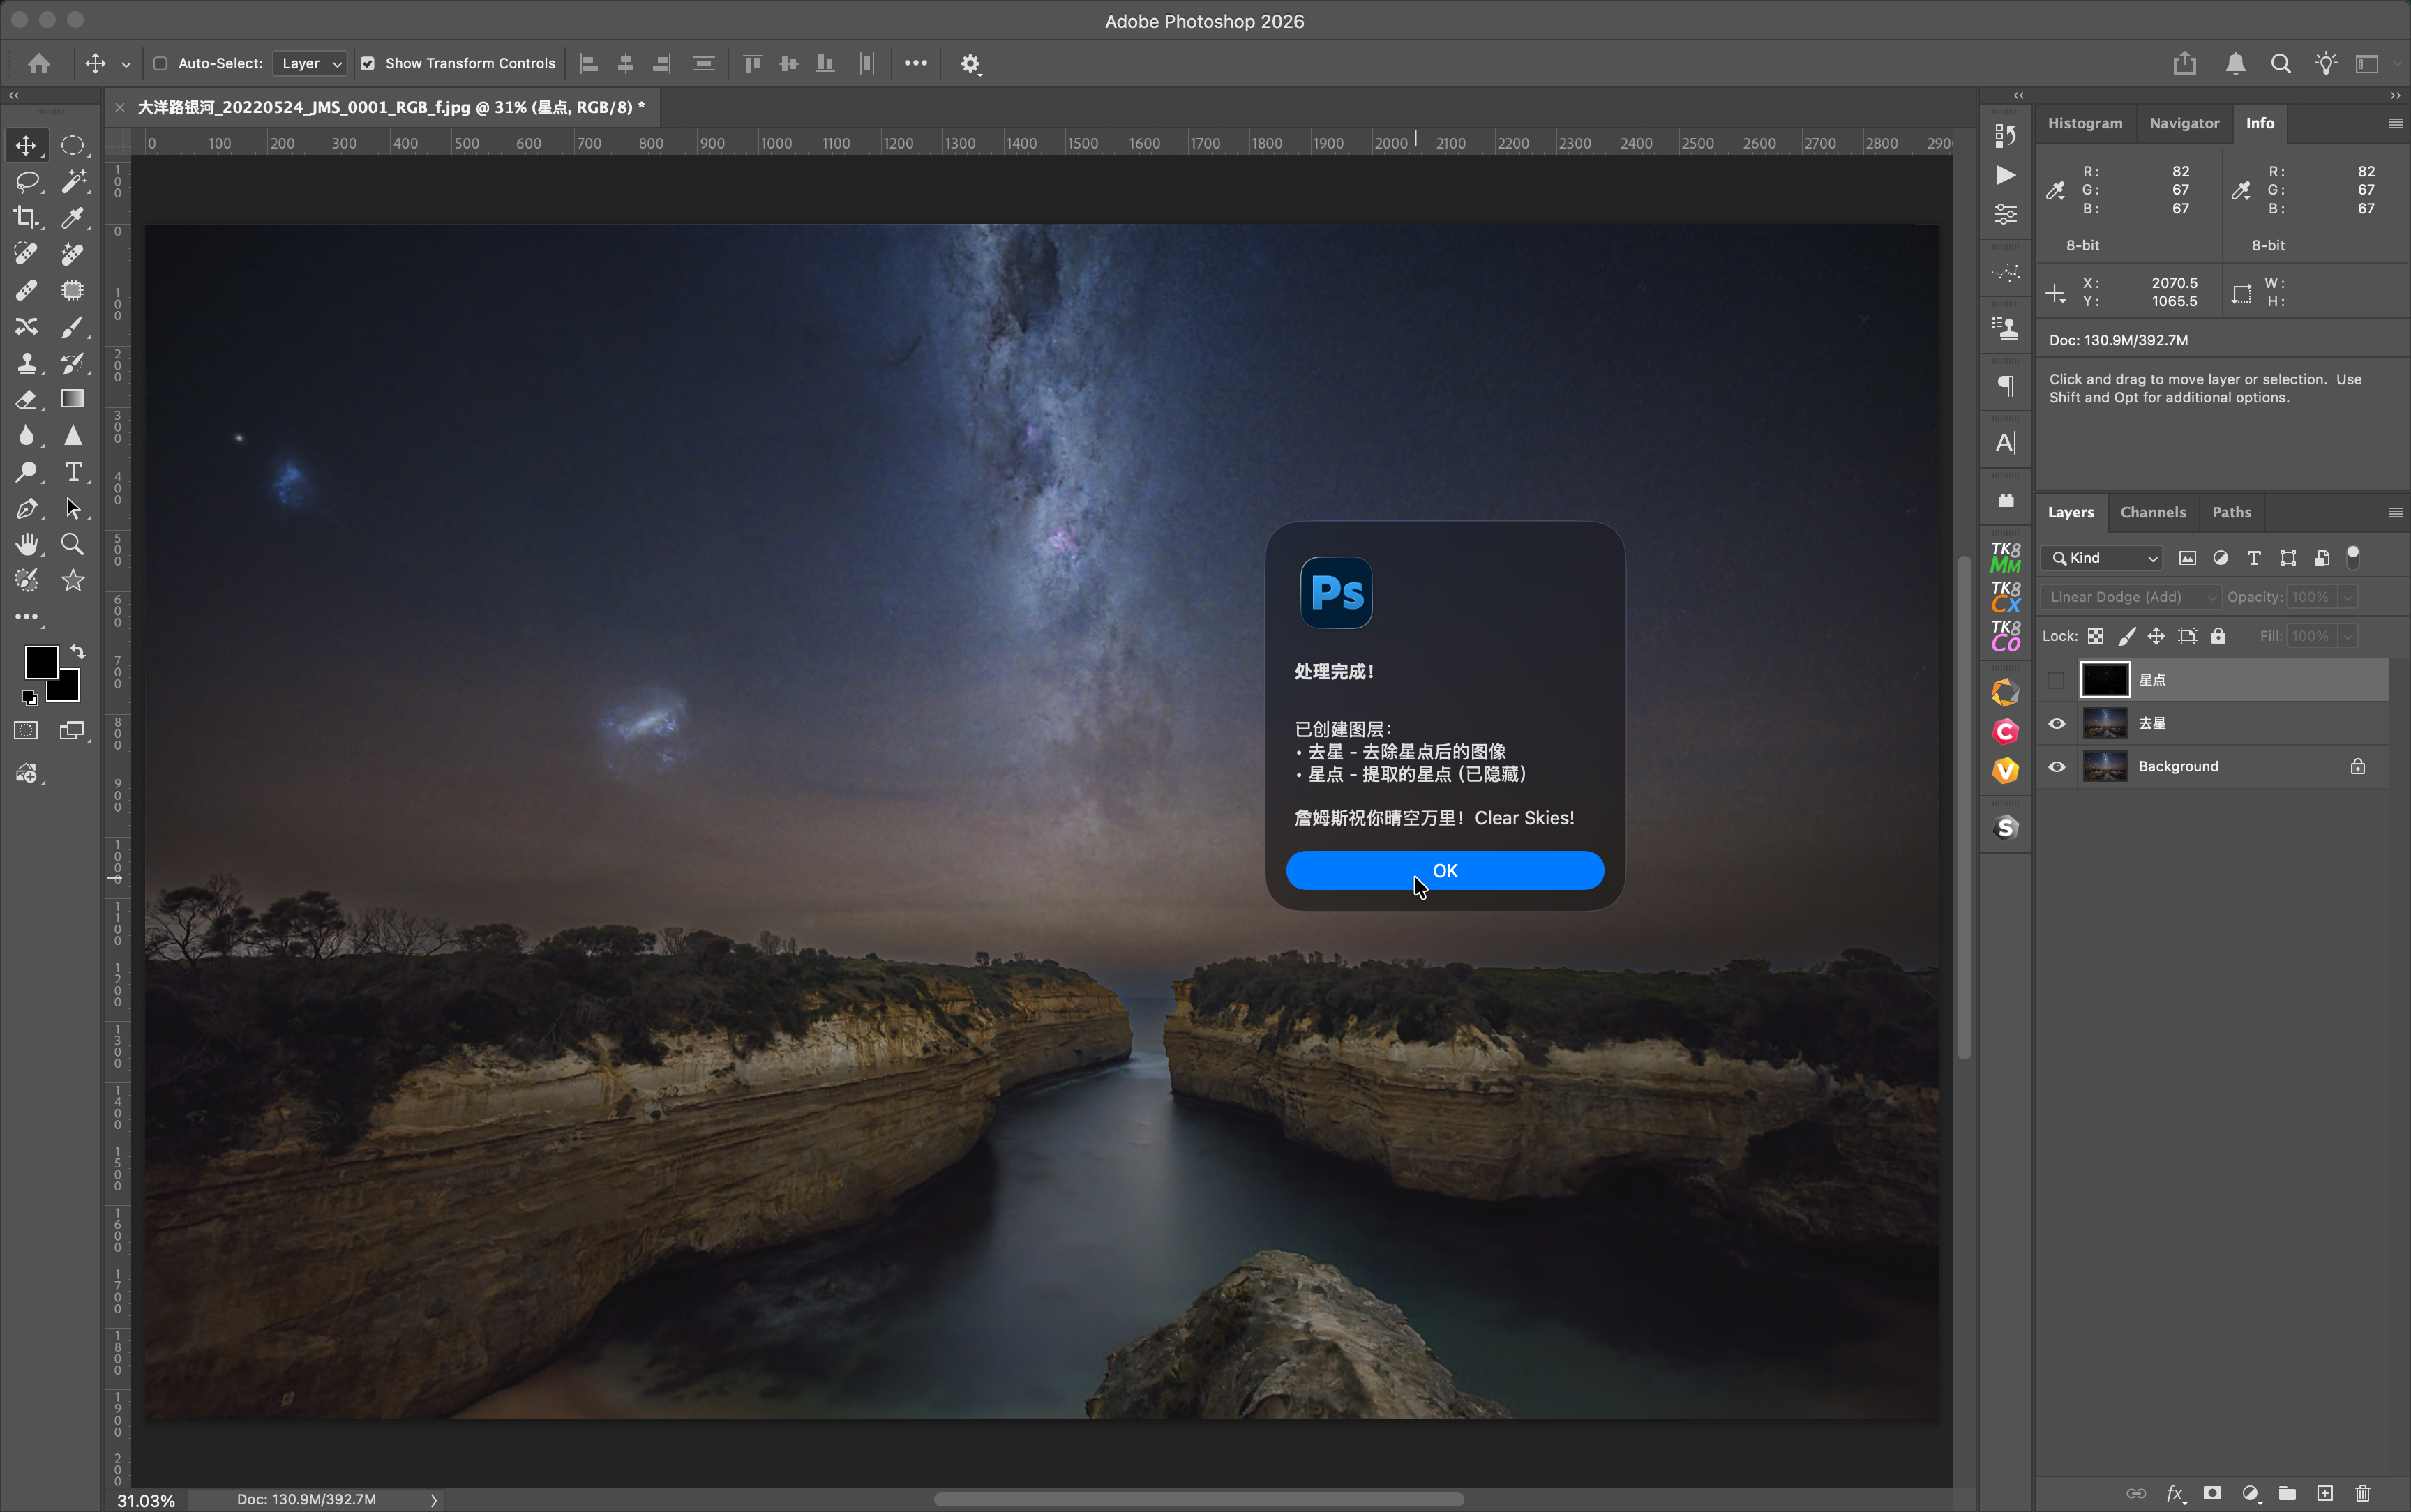Show the hidden 星点 layer

coord(2056,681)
